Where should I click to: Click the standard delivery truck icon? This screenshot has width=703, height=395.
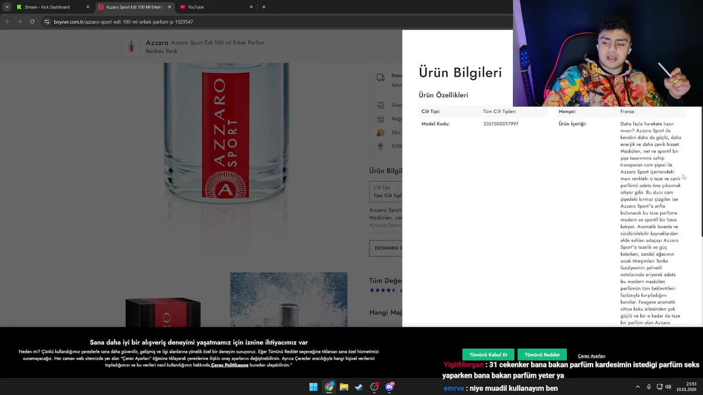pos(381,77)
